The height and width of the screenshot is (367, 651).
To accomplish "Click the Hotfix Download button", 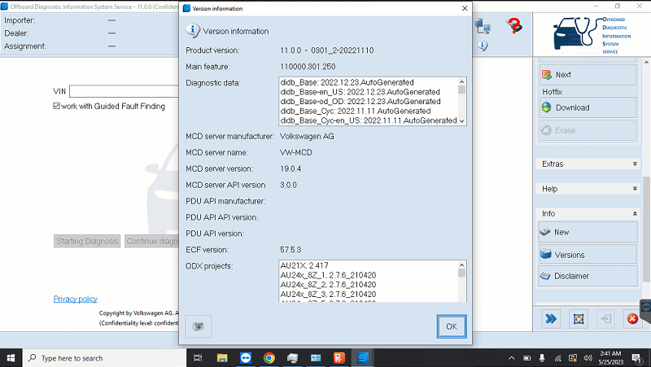I will [x=588, y=107].
